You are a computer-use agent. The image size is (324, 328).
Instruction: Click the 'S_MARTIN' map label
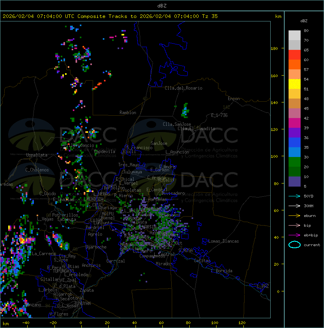point(147,227)
